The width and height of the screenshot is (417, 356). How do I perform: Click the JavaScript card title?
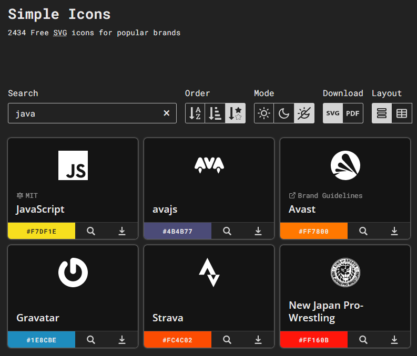pos(40,210)
